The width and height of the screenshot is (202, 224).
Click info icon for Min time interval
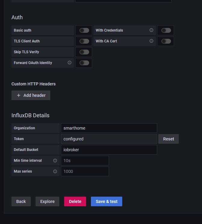coord(55,161)
